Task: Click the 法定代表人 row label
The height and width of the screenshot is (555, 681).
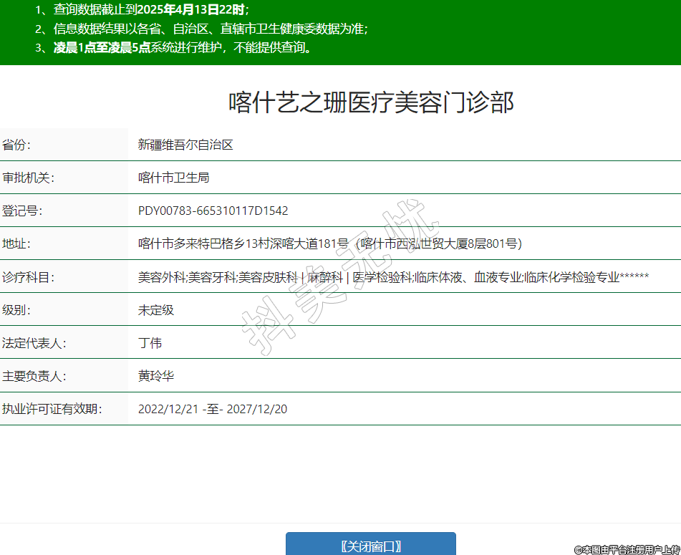Action: pos(34,343)
